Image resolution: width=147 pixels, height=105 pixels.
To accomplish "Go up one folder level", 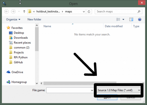I will pos(24,11).
